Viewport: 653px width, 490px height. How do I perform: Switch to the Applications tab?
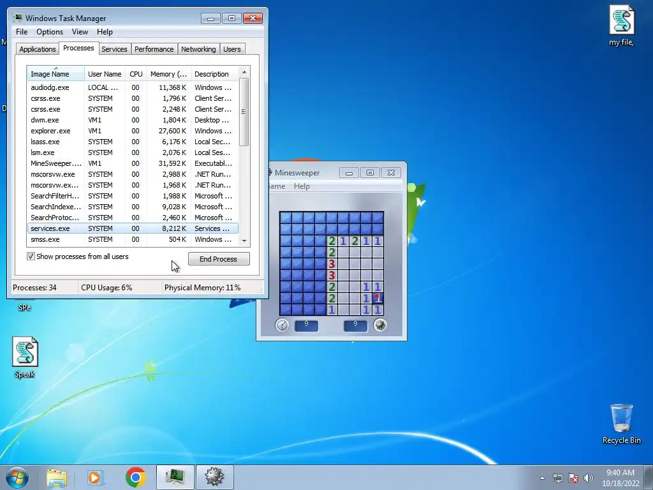pos(38,49)
